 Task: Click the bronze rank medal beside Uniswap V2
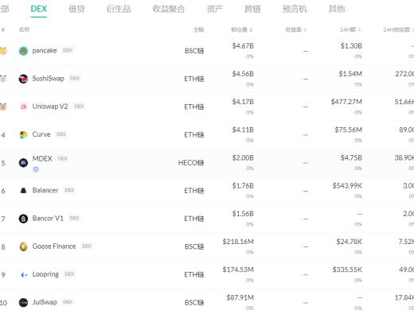pyautogui.click(x=3, y=107)
